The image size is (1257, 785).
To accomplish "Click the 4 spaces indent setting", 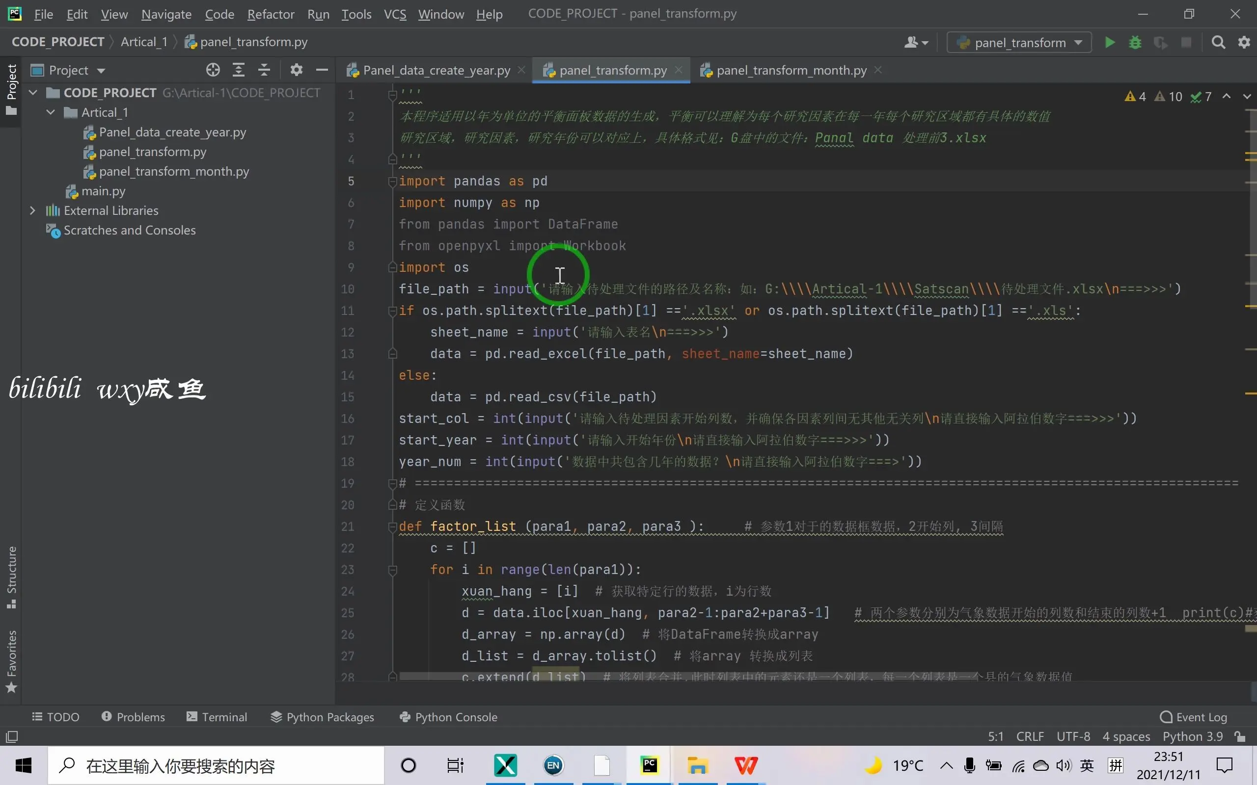I will click(x=1126, y=737).
